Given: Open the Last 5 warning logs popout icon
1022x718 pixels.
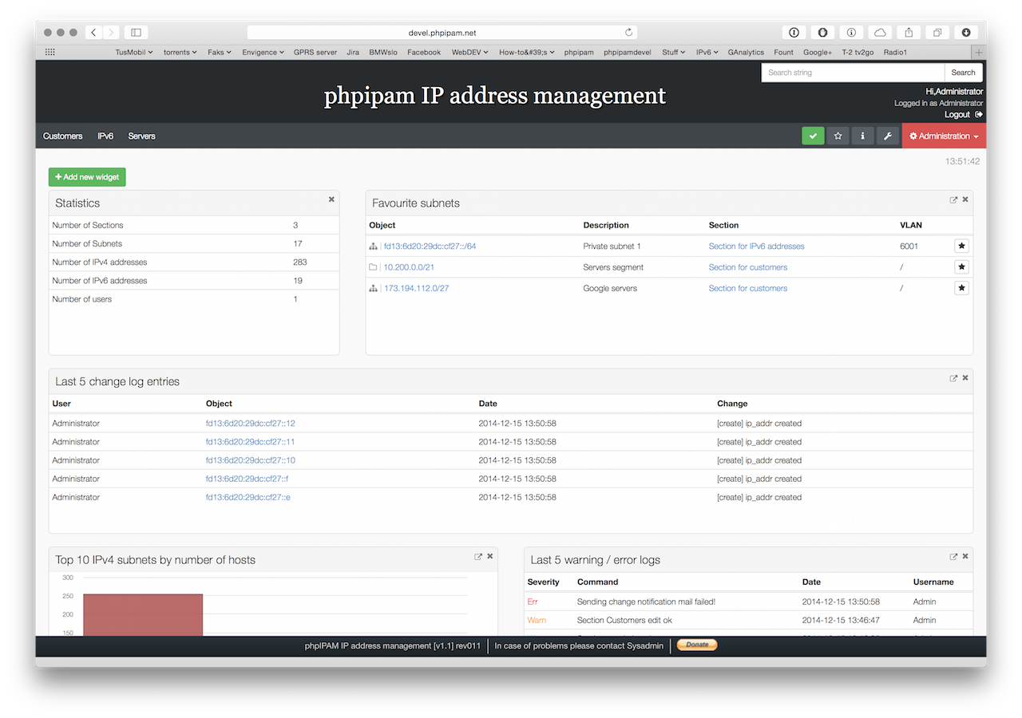Looking at the screenshot, I should pos(953,556).
